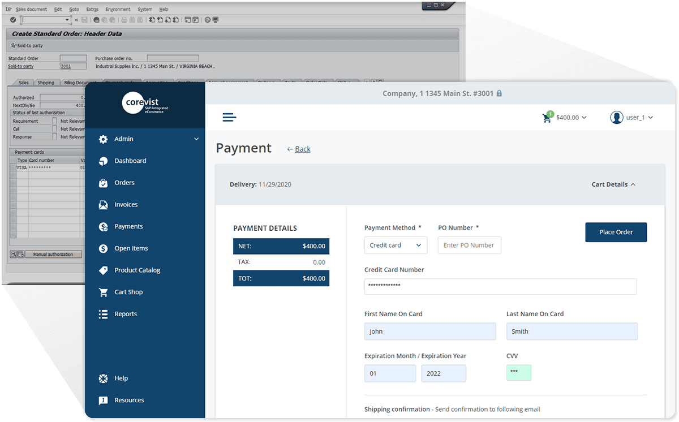This screenshot has width=679, height=422.
Task: Click the PO Number input field
Action: pyautogui.click(x=470, y=245)
